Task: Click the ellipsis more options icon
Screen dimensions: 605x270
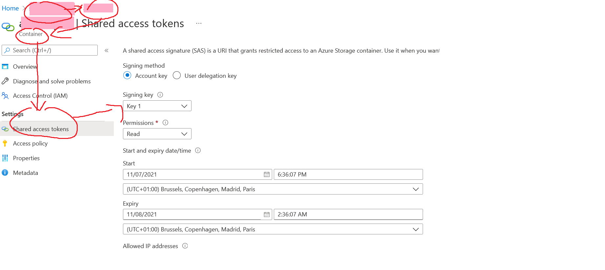Action: click(199, 24)
